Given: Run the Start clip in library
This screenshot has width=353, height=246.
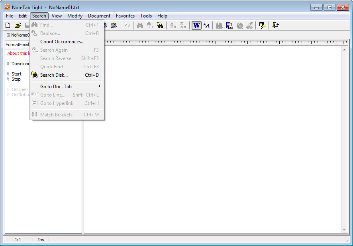Looking at the screenshot, I should 16,74.
